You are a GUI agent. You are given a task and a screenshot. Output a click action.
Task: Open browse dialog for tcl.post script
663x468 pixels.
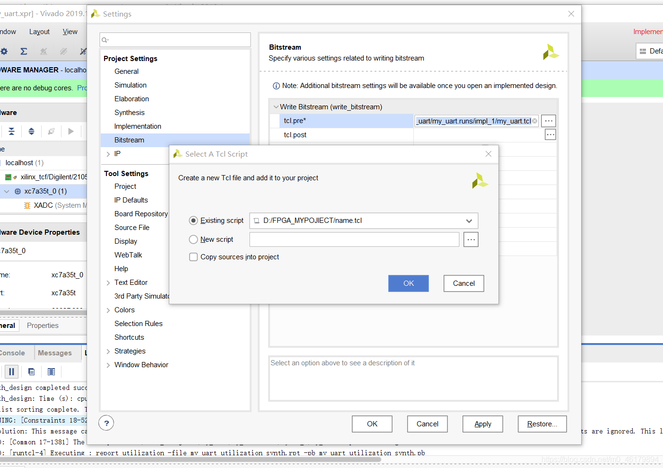[550, 134]
